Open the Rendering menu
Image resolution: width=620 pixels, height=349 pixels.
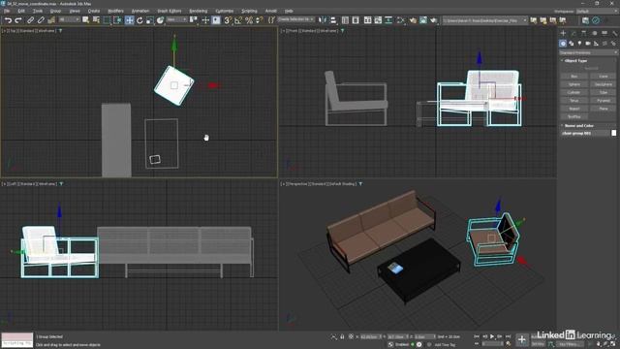click(198, 11)
